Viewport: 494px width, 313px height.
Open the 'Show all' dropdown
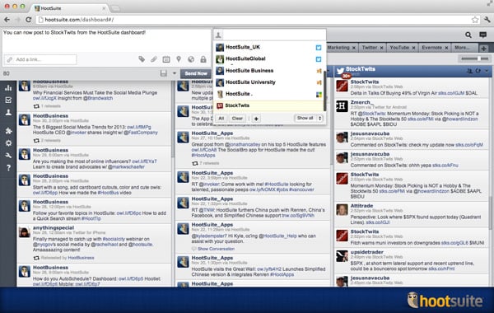(309, 118)
